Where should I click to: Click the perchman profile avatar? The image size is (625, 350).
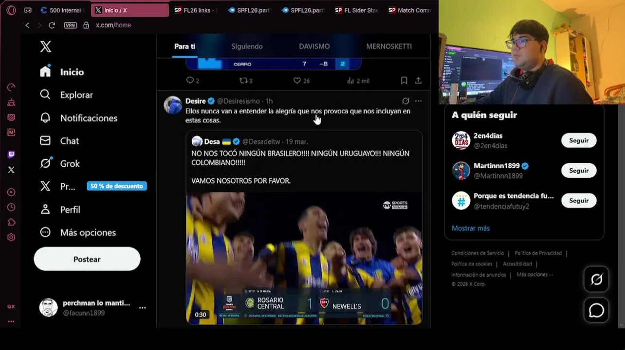click(48, 308)
